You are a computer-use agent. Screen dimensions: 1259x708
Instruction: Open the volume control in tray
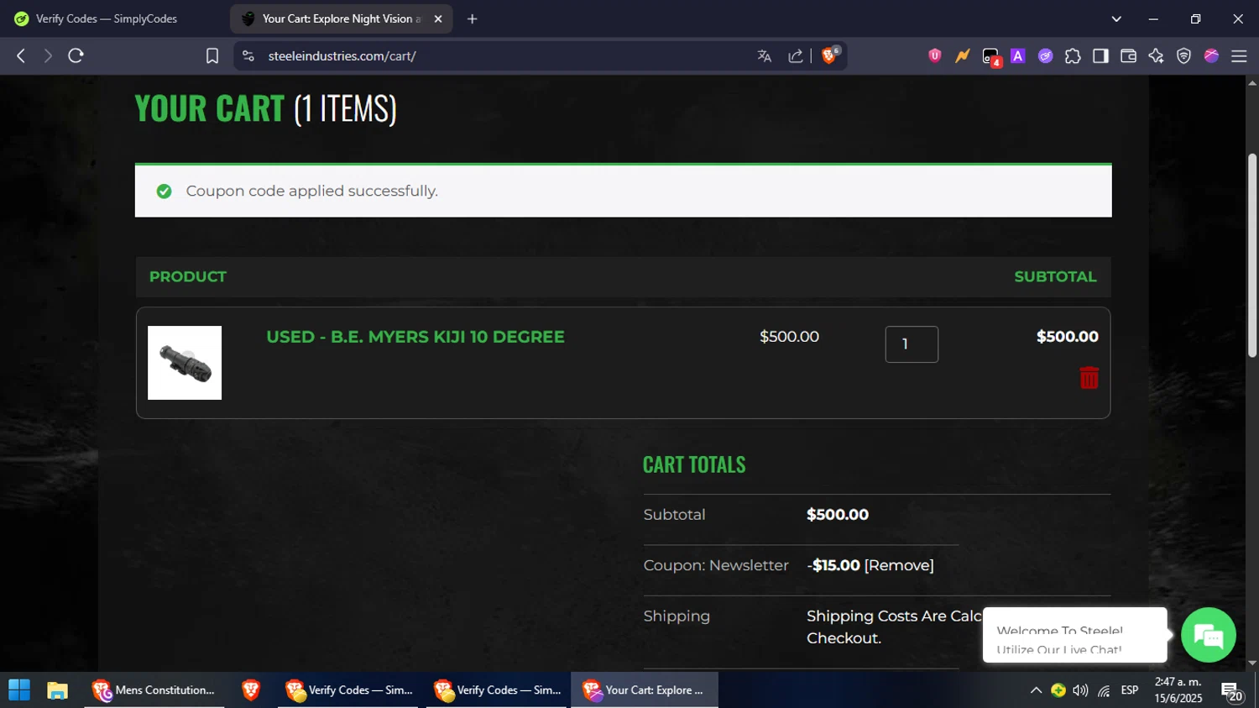point(1080,690)
